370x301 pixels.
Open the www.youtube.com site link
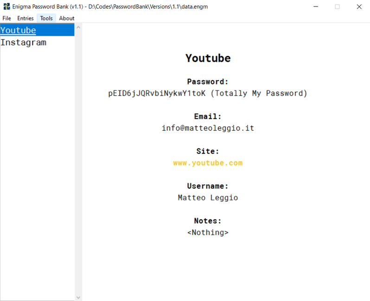(x=208, y=163)
